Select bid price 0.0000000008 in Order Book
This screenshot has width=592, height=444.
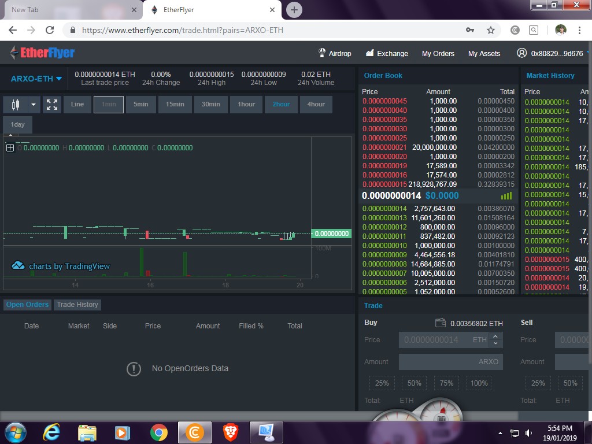coord(384,264)
